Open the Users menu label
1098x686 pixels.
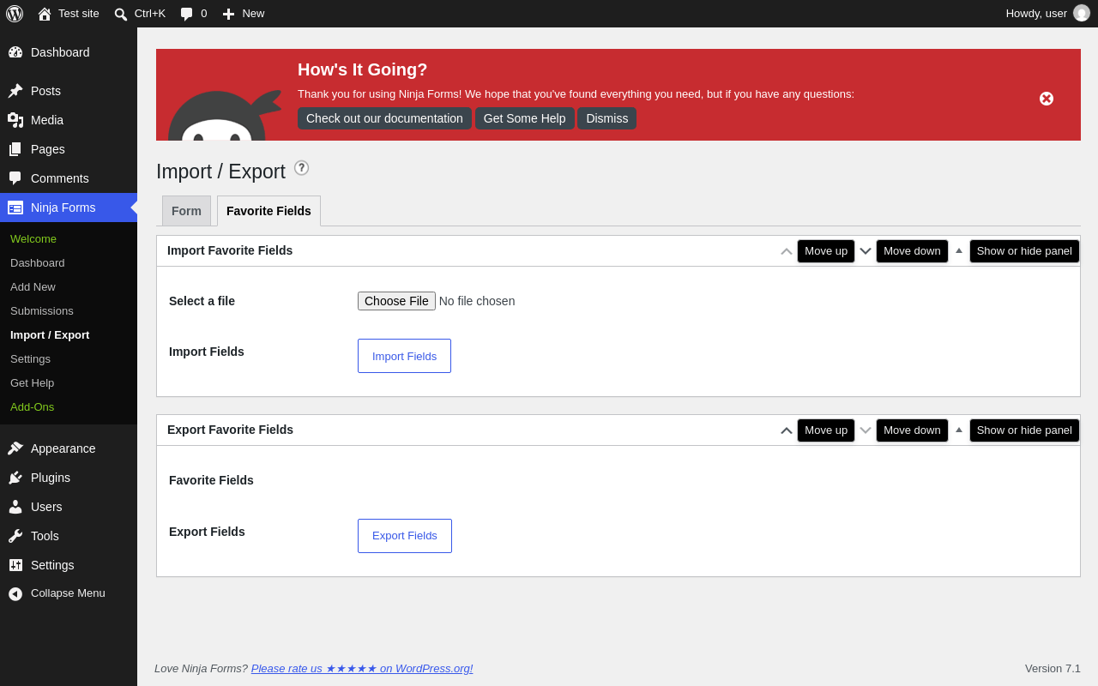[x=46, y=507]
